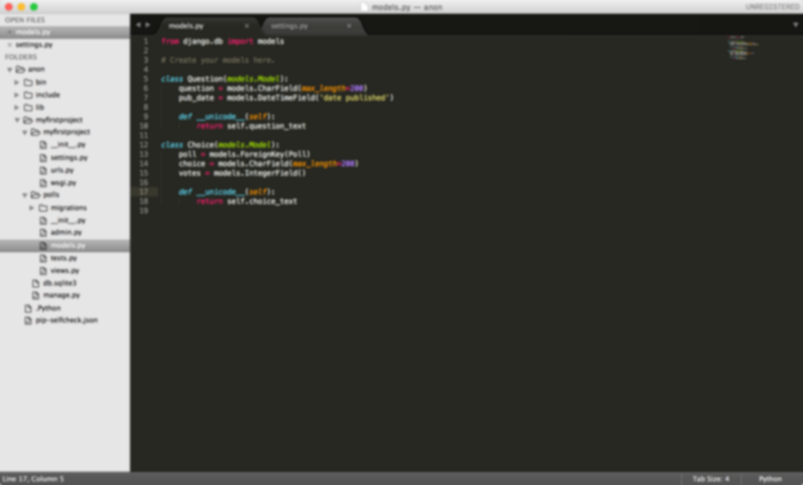Screen dimensions: 803x485
Task: Go to previous tab with left arrow
Action: 138,25
